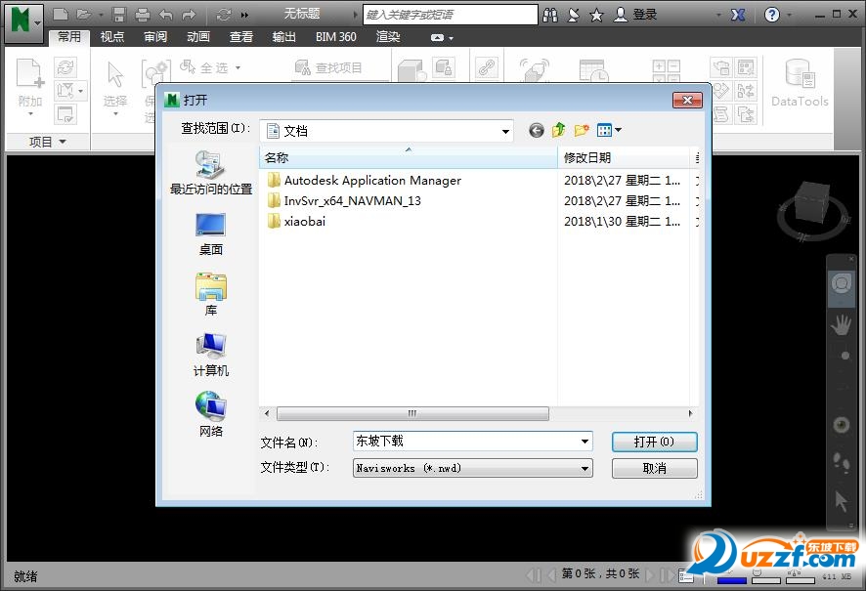Click the Open (打开) button

click(655, 442)
